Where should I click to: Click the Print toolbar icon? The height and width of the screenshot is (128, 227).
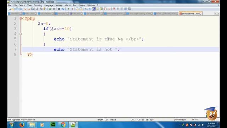pos(32,9)
